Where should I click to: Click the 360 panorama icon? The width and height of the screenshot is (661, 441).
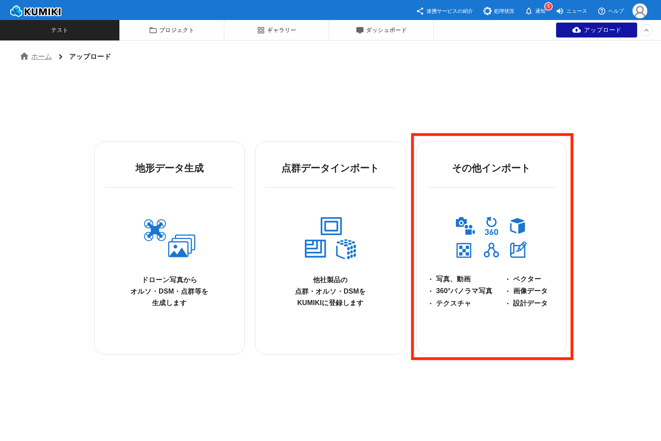point(491,226)
